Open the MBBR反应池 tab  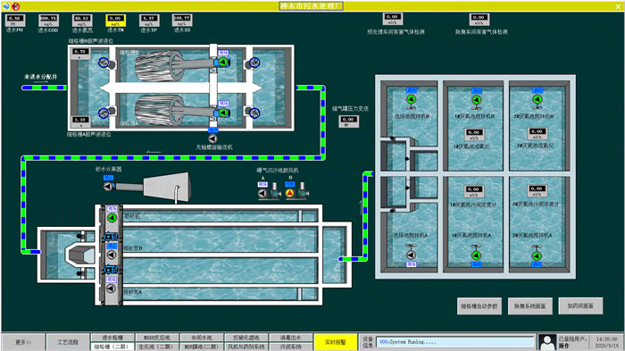click(x=157, y=338)
